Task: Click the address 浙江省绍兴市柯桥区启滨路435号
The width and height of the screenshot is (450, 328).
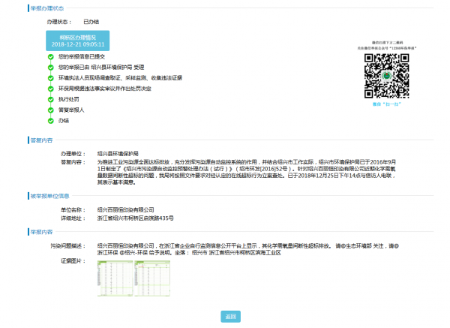Action: (x=135, y=218)
